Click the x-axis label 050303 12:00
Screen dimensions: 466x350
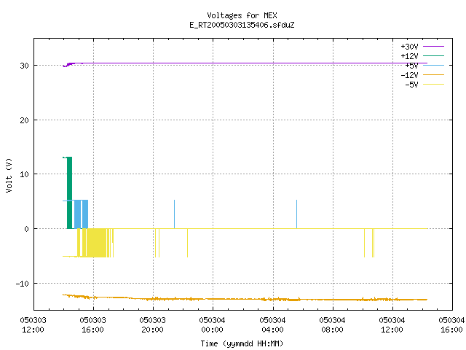[33, 324]
